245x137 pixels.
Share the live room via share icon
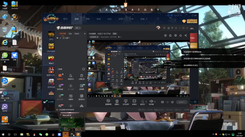(x=186, y=35)
